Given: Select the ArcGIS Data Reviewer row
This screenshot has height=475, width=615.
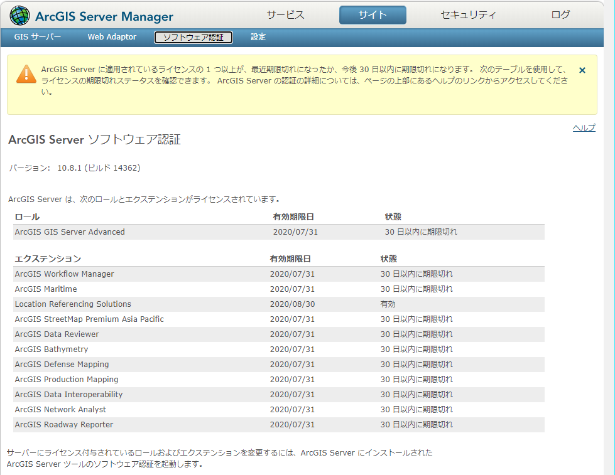Looking at the screenshot, I should (x=279, y=334).
